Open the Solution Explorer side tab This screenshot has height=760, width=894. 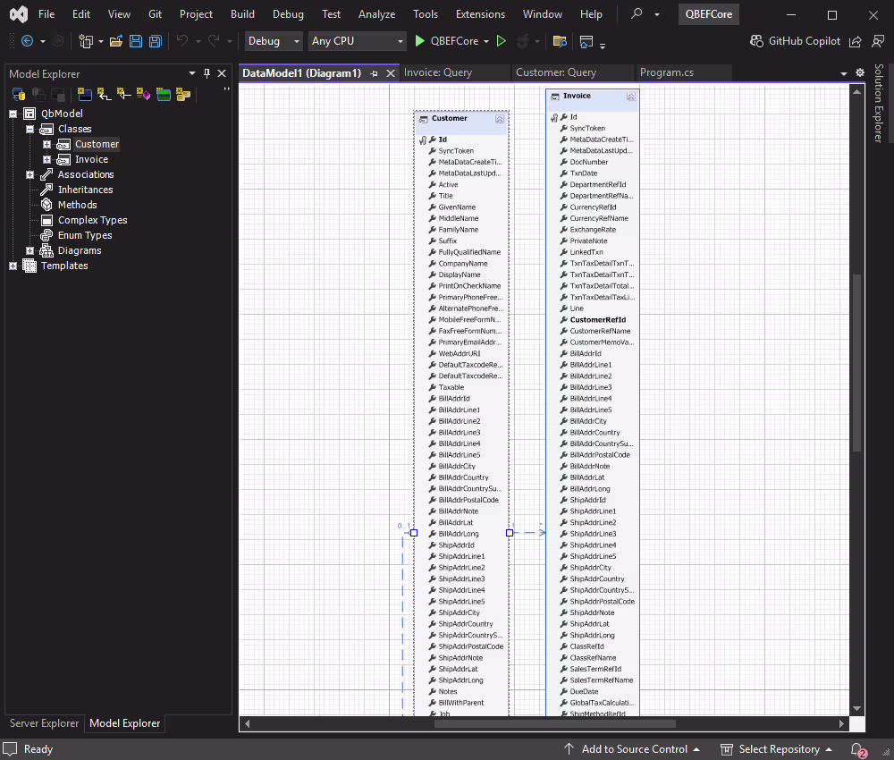pos(879,103)
